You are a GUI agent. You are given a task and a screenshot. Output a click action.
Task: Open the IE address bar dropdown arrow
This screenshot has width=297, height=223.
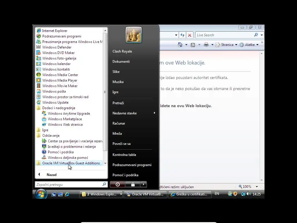[176, 35]
